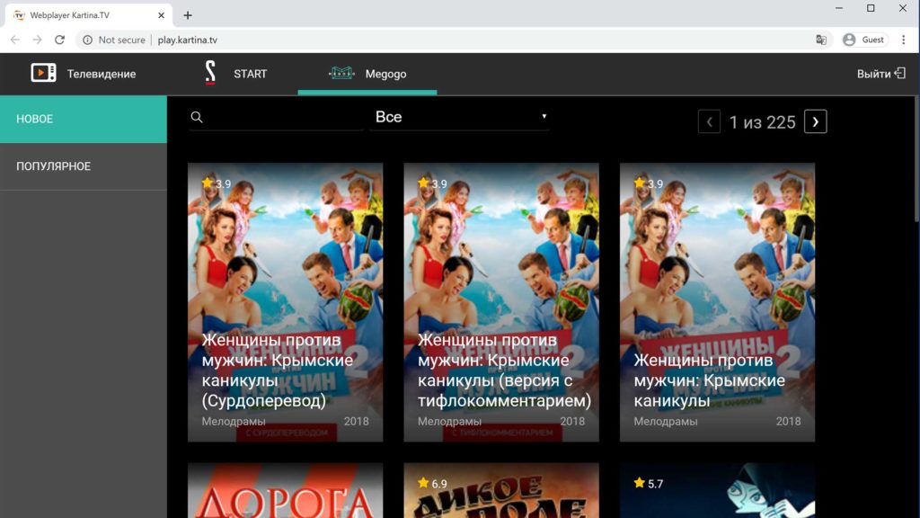920x518 pixels.
Task: Open the тифлокомментарием version movie card
Action: 501,302
